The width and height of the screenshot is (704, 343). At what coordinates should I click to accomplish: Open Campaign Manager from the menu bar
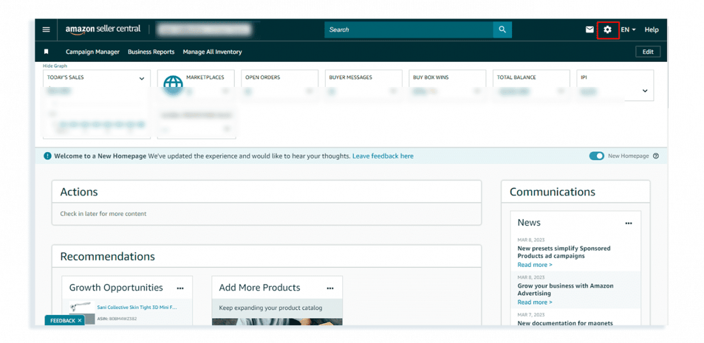point(93,52)
